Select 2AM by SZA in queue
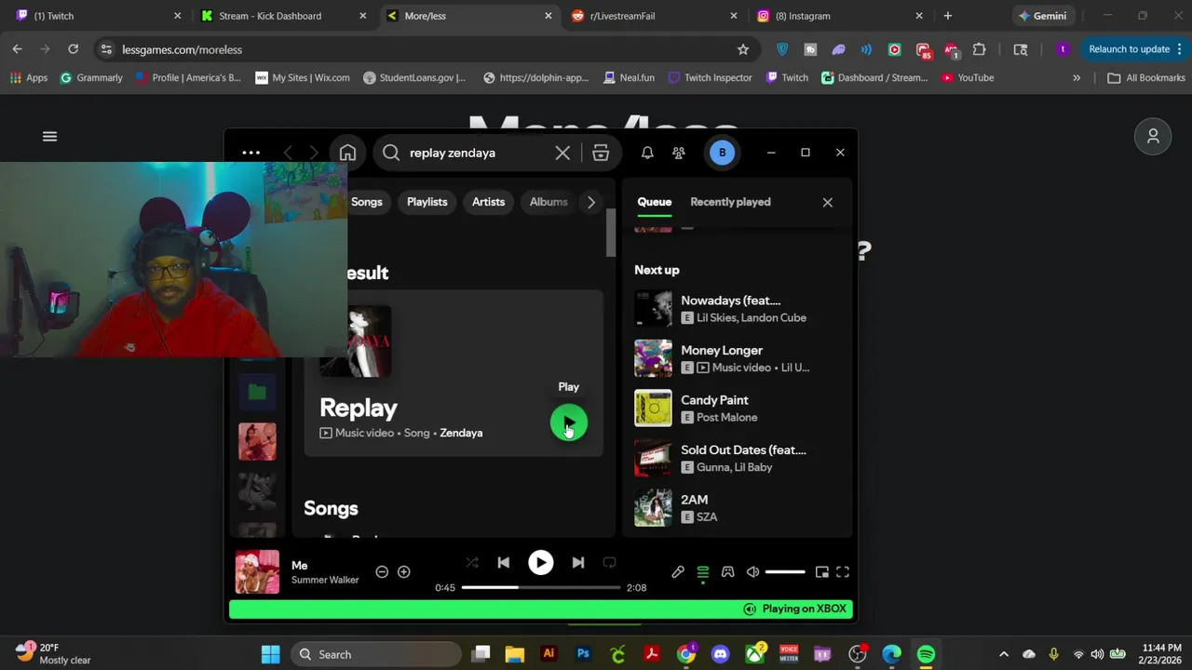The image size is (1192, 670). pos(736,508)
